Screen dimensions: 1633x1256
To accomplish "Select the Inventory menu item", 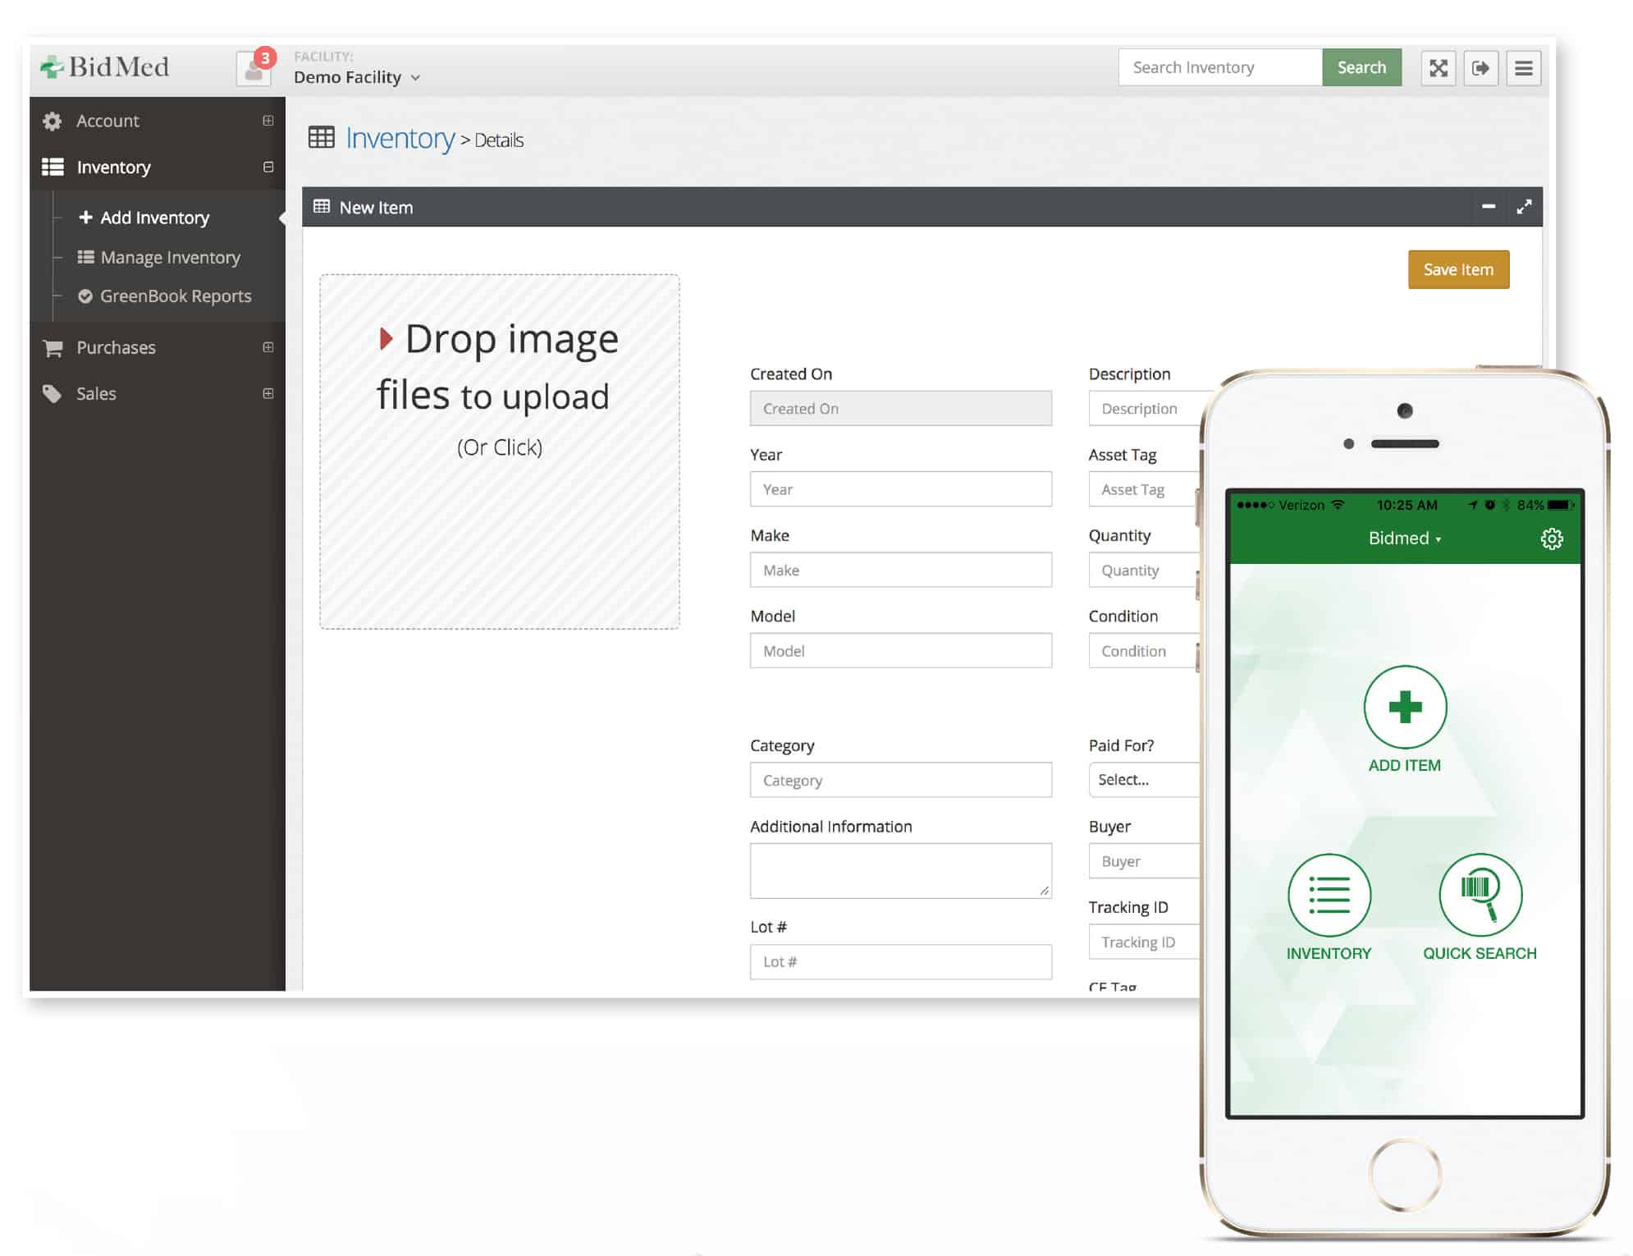I will pyautogui.click(x=113, y=167).
